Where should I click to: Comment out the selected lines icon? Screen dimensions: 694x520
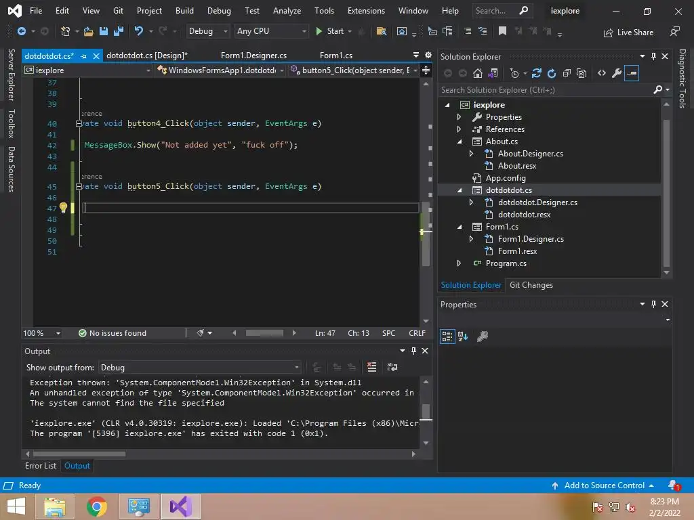pos(468,31)
